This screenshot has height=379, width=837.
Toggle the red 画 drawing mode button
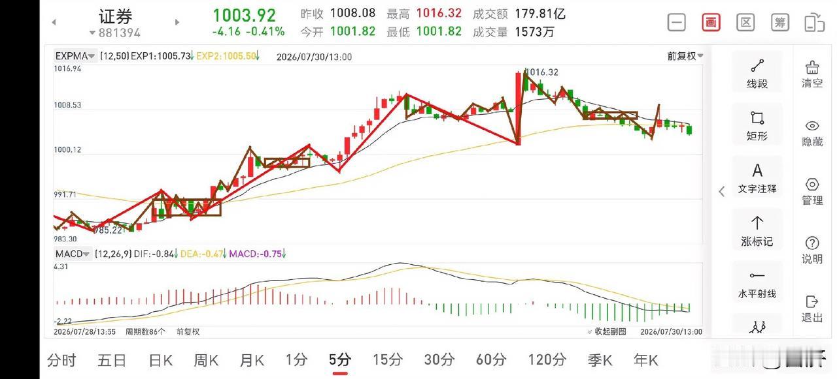click(x=711, y=22)
